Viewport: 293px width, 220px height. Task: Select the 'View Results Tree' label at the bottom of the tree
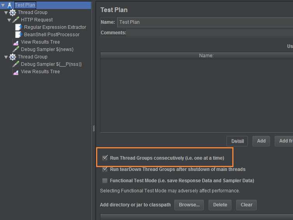(40, 72)
